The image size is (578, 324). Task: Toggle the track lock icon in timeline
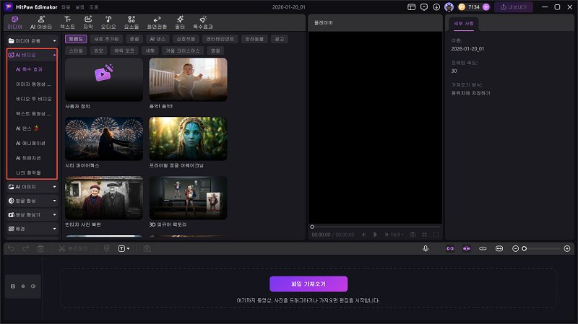(12, 286)
